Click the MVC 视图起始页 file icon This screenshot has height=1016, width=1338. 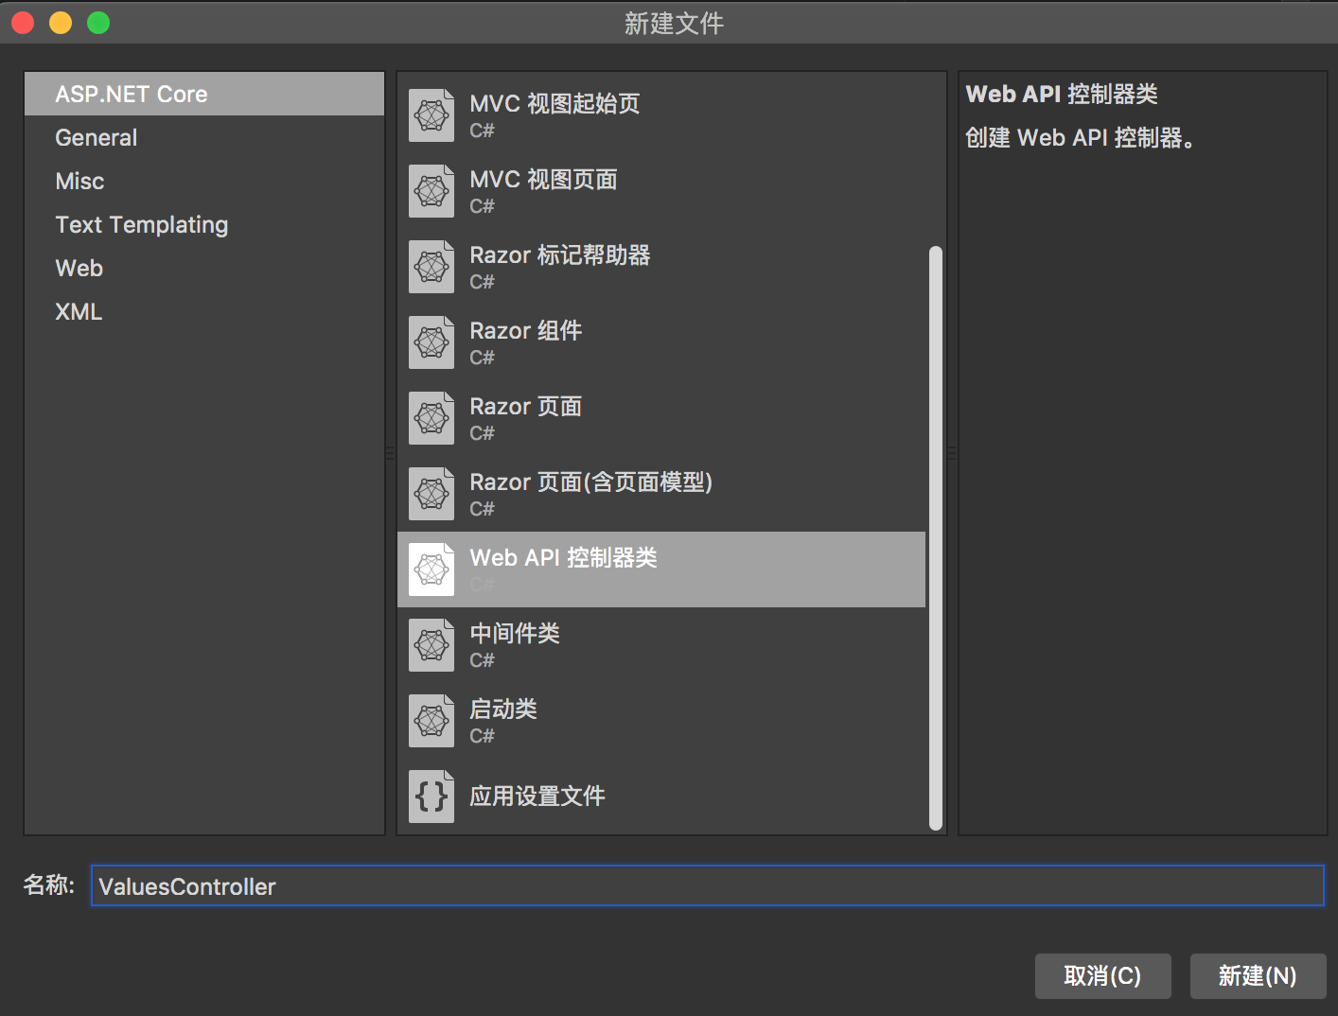431,115
